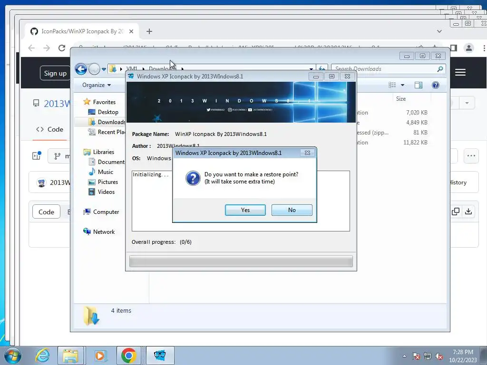The height and width of the screenshot is (365, 487).
Task: Open the network tray icon
Action: click(x=428, y=356)
